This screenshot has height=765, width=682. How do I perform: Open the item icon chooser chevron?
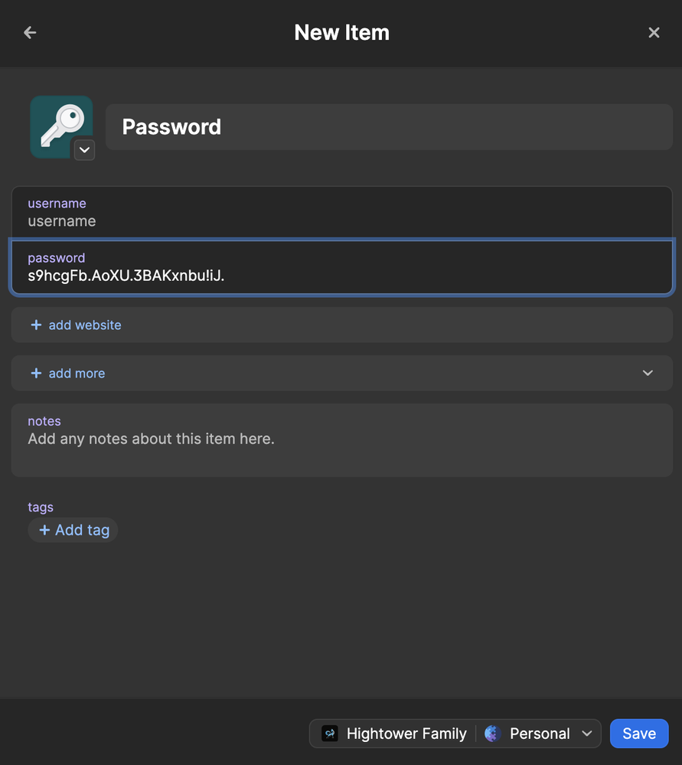[84, 149]
